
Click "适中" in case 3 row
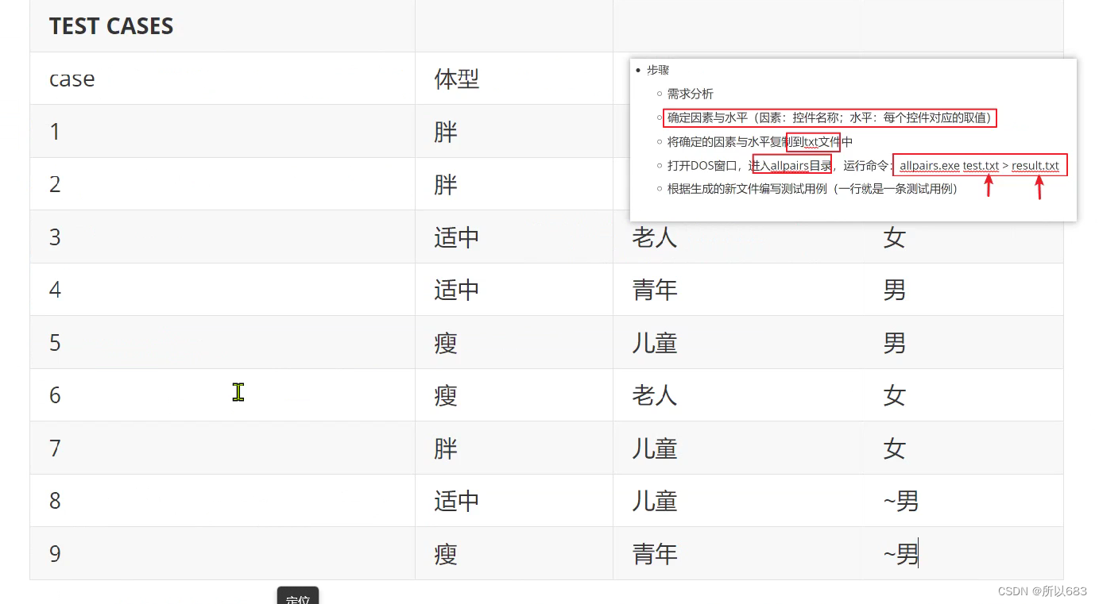[457, 237]
